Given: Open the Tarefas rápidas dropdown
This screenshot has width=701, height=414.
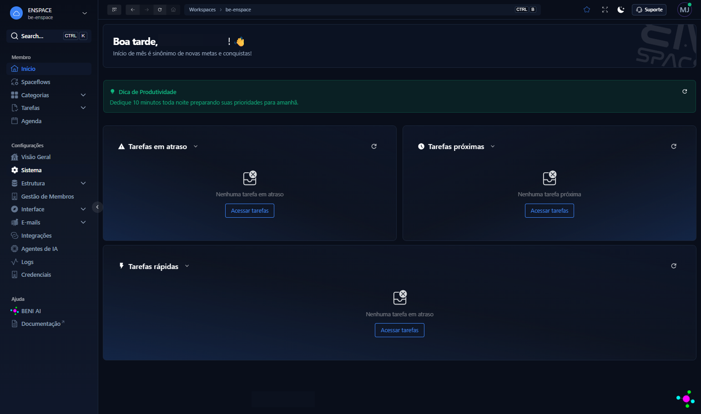Looking at the screenshot, I should pos(187,266).
